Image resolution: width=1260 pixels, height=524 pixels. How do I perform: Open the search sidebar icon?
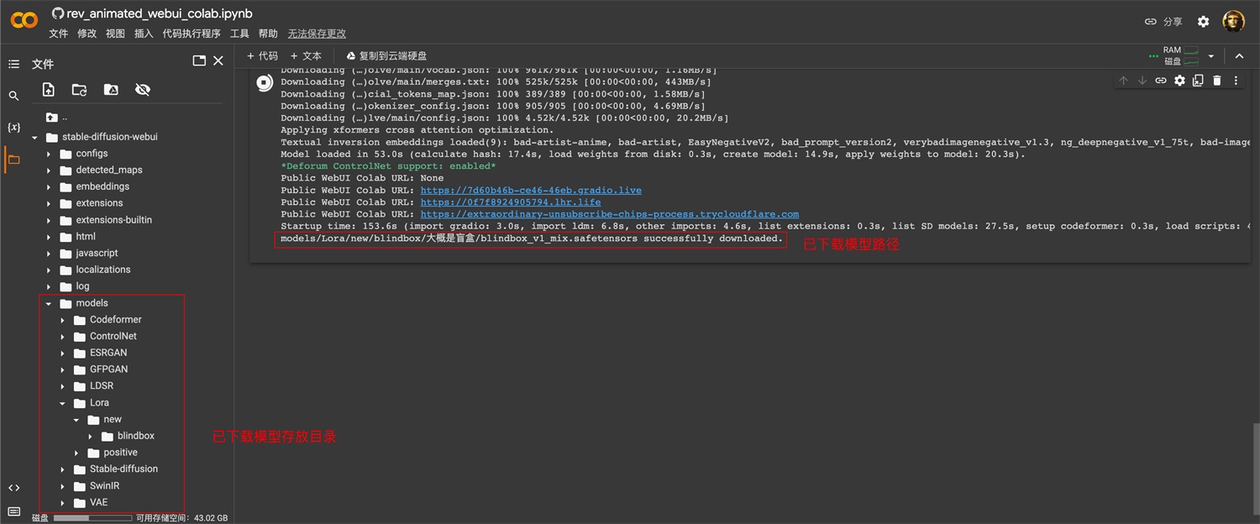coord(13,96)
